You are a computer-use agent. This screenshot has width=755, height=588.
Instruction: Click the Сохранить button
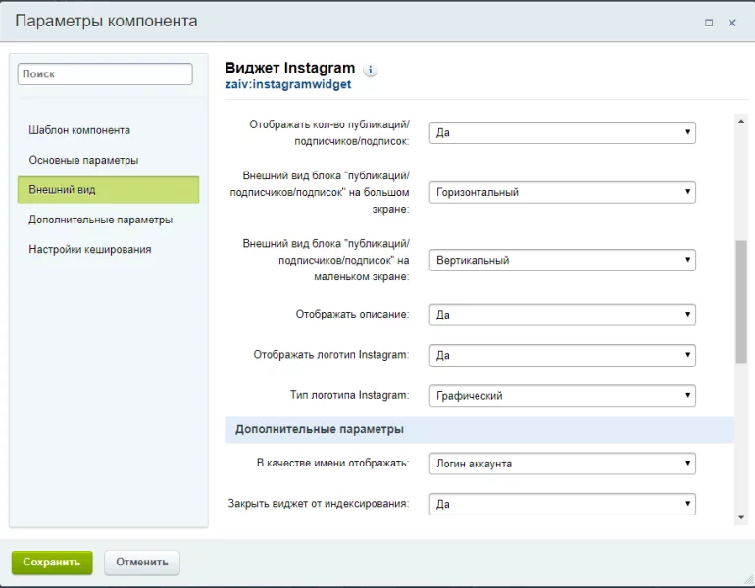point(52,562)
